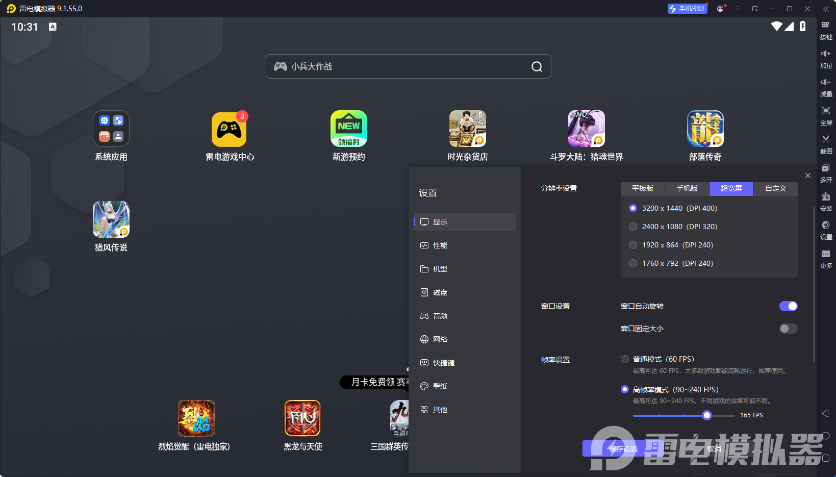Click the 全屏 fullscreen icon in sidebar
The width and height of the screenshot is (836, 477).
click(x=826, y=116)
